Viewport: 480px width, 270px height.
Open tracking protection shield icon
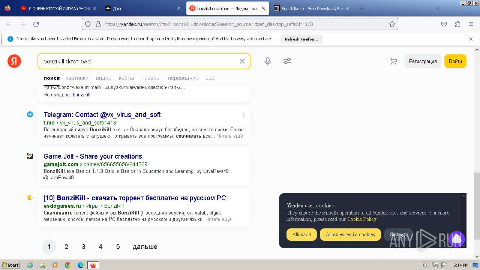(88, 24)
